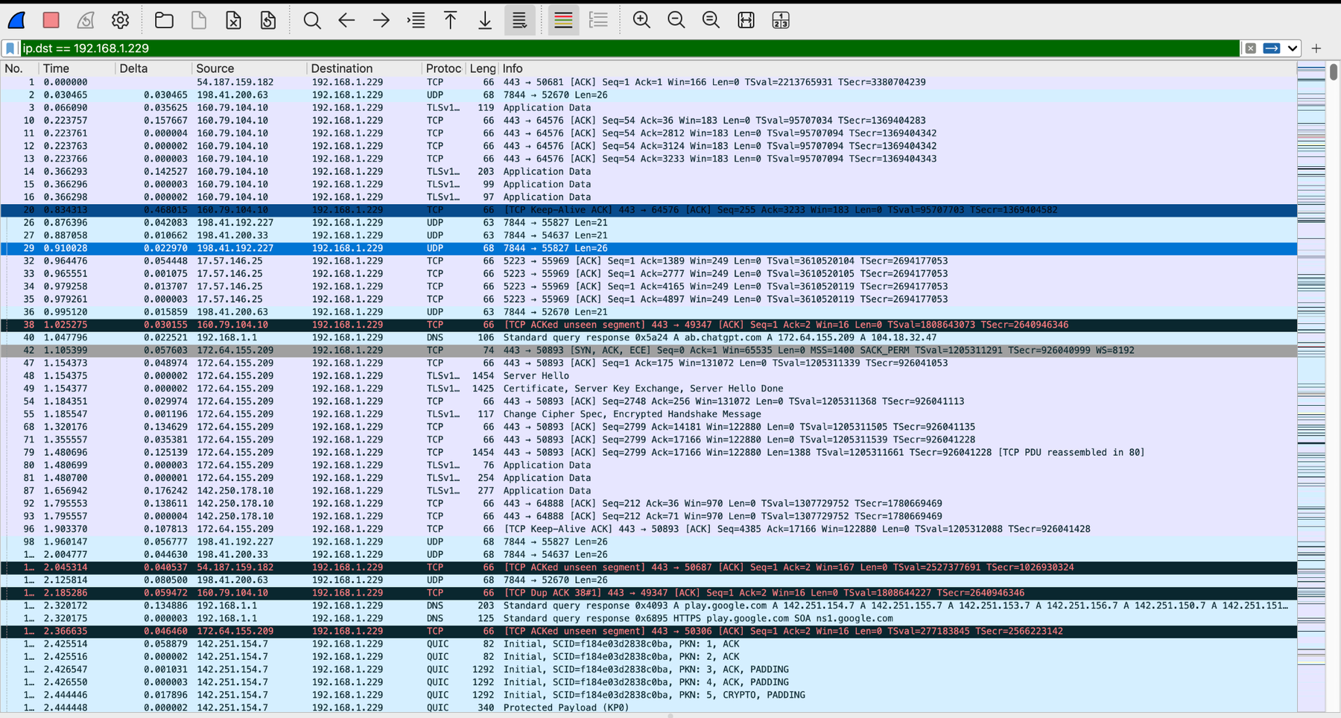Reset text to normal size
The image size is (1341, 718).
point(711,20)
